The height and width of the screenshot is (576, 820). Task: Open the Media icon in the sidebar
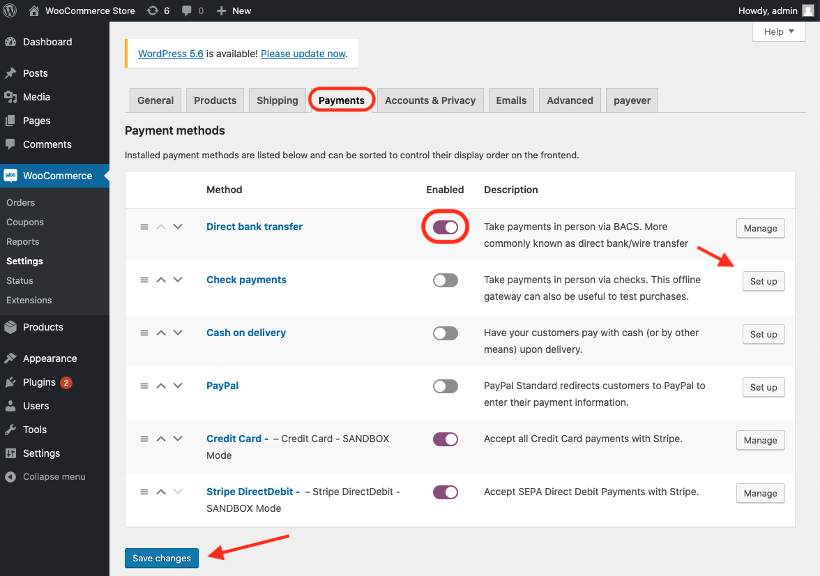(x=10, y=97)
